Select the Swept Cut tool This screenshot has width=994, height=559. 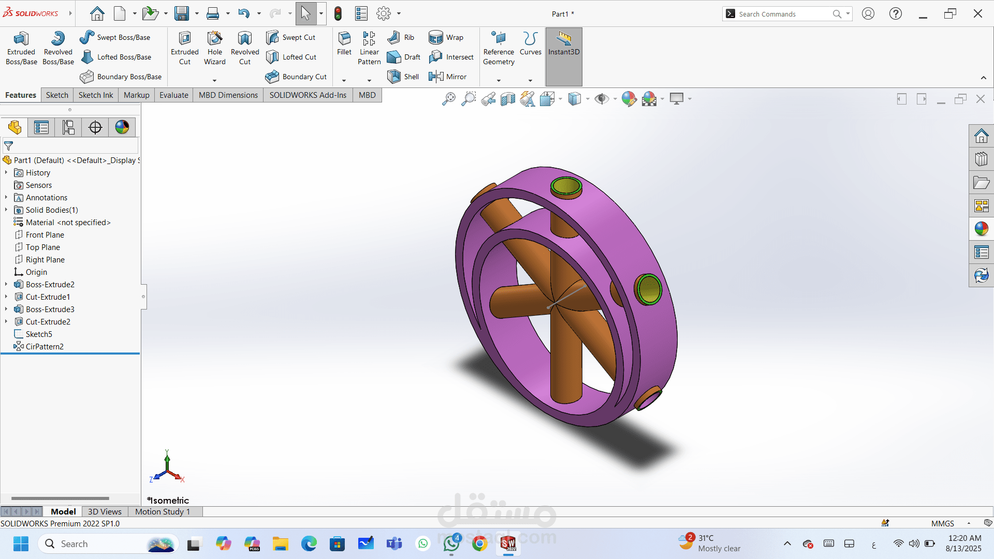[291, 37]
